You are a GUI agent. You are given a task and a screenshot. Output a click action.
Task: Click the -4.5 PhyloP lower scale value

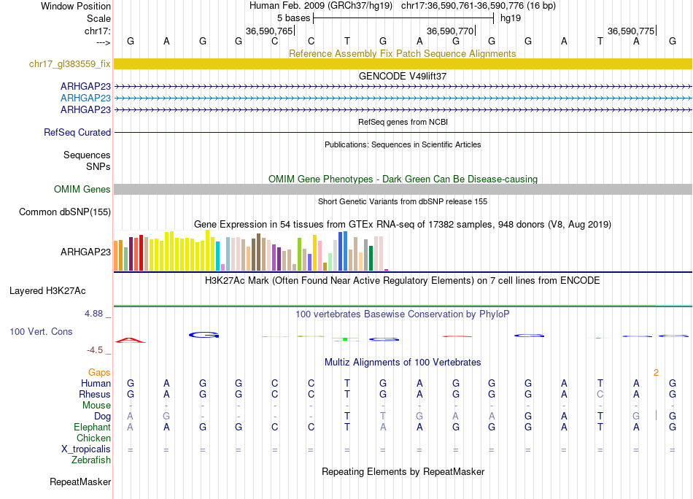click(95, 350)
